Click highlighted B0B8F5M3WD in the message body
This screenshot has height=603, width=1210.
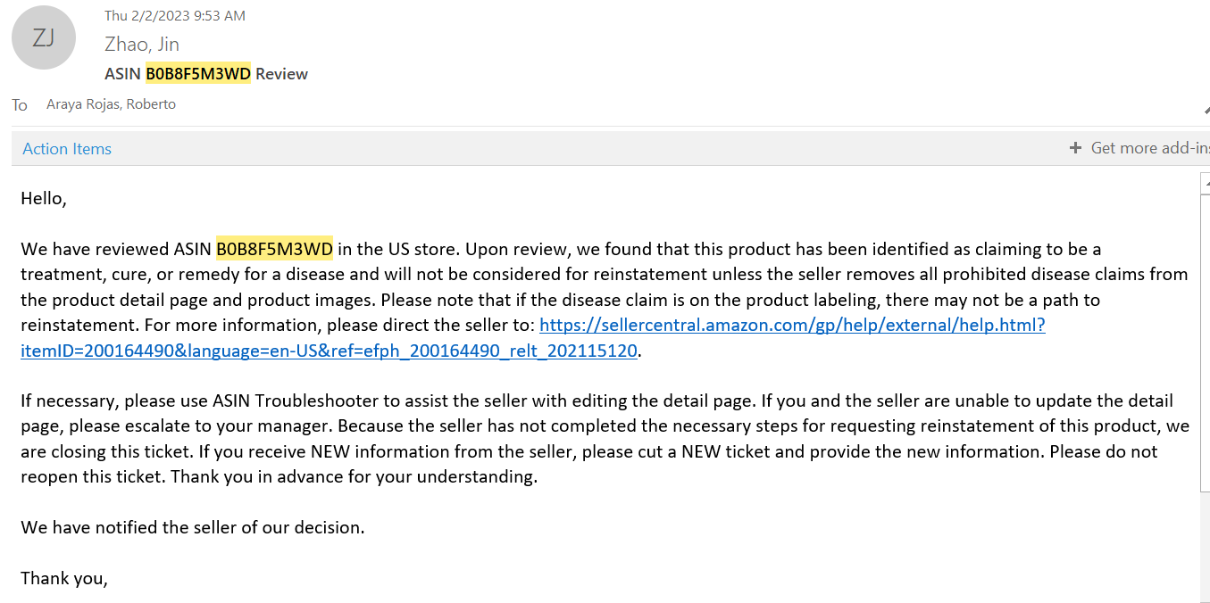pyautogui.click(x=274, y=249)
